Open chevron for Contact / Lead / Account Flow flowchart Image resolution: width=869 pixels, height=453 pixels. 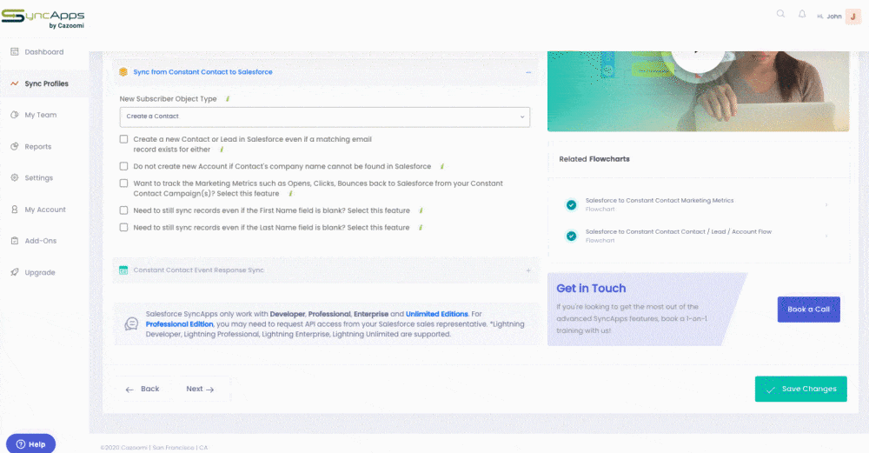[826, 236]
